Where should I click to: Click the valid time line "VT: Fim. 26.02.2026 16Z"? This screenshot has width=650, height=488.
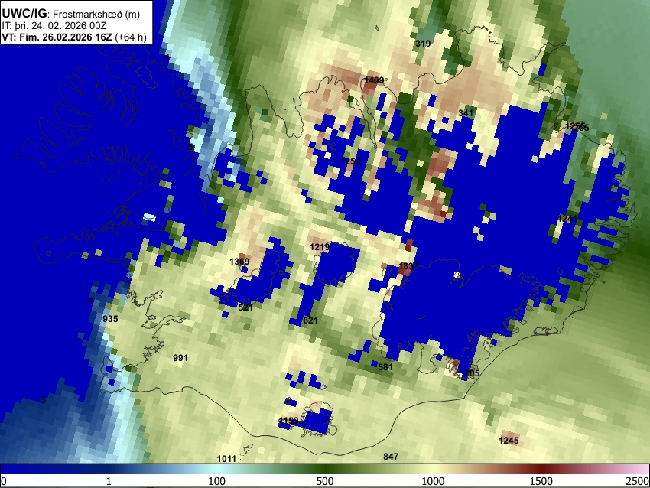(57, 37)
